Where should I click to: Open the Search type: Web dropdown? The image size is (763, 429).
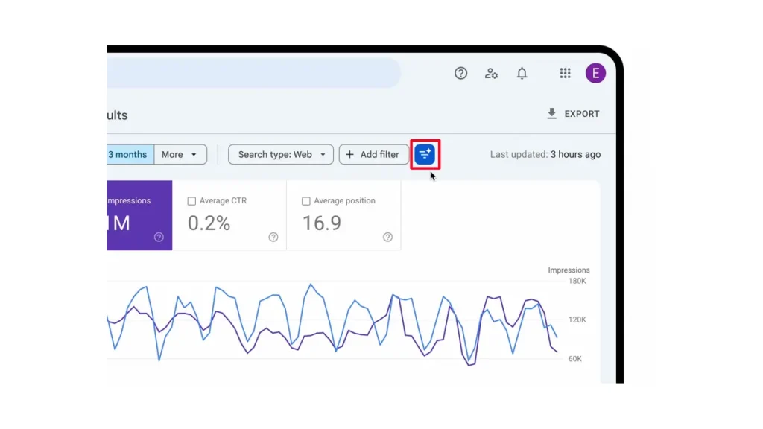(281, 155)
